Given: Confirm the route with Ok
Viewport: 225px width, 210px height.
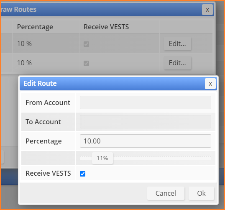Looking at the screenshot, I should pyautogui.click(x=201, y=193).
